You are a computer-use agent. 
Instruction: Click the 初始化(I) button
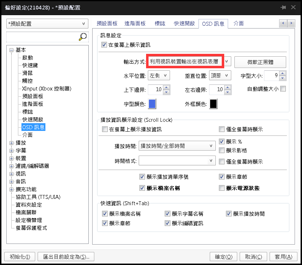[20, 257]
